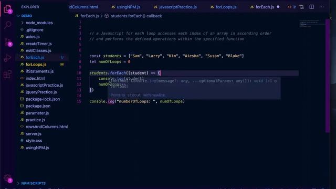Viewport: 336px width, 189px height.
Task: Open createTimer.js in explorer
Action: tap(38, 44)
